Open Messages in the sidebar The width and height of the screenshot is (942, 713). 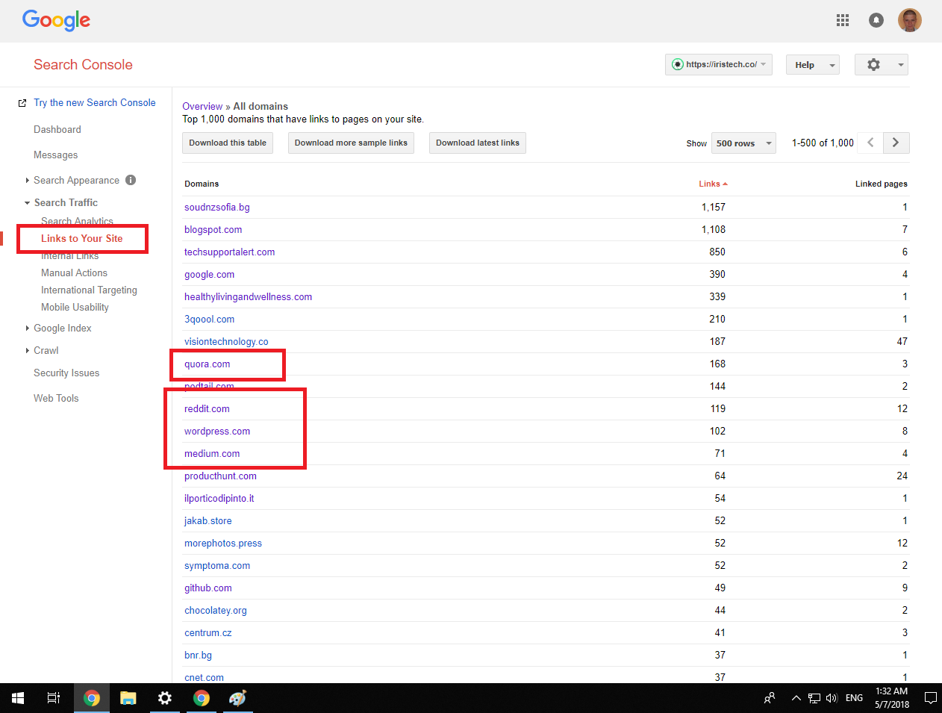(x=56, y=155)
